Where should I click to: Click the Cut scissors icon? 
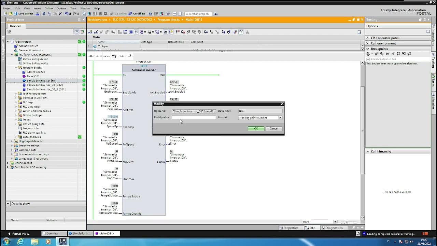(44, 14)
